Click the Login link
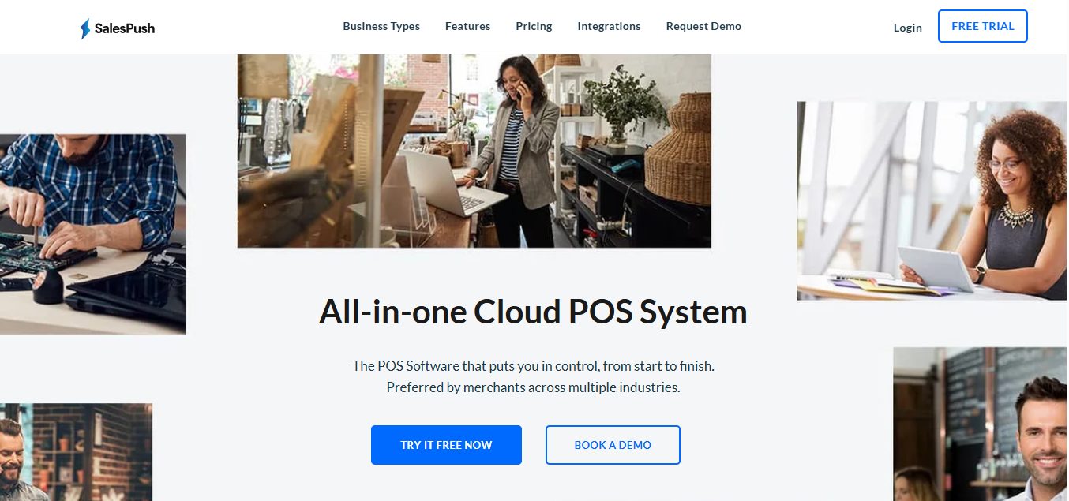This screenshot has height=501, width=1069. [907, 28]
